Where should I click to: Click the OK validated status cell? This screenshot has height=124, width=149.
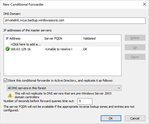click(85, 49)
